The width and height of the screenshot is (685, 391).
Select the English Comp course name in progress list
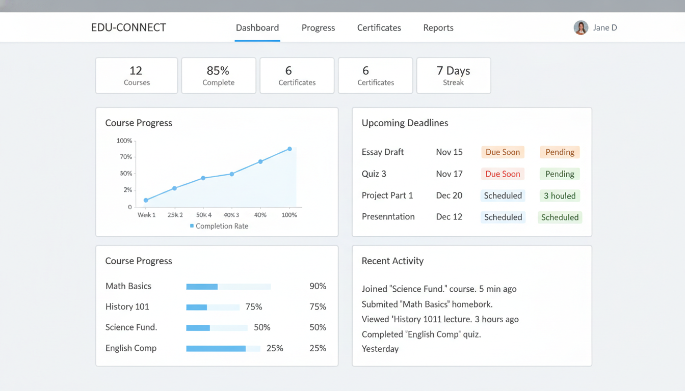[x=131, y=348]
